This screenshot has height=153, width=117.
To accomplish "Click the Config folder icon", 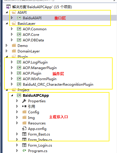I will [24, 112].
